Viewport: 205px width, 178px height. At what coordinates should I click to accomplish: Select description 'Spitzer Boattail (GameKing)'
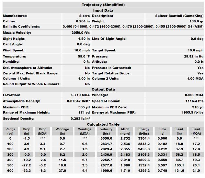pyautogui.click(x=179, y=16)
